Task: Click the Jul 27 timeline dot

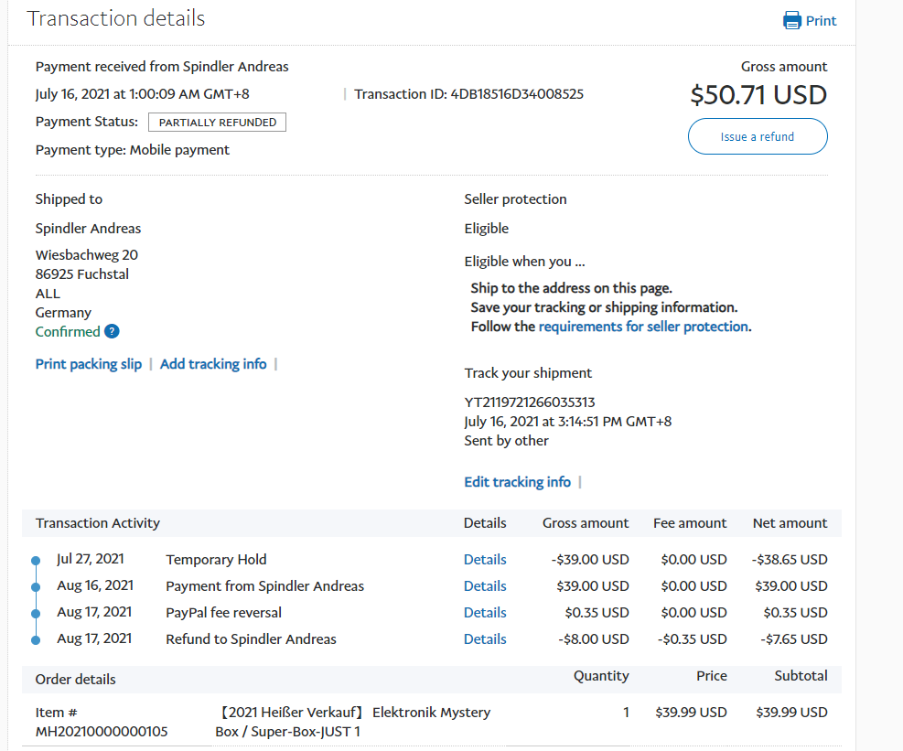Action: click(x=36, y=560)
